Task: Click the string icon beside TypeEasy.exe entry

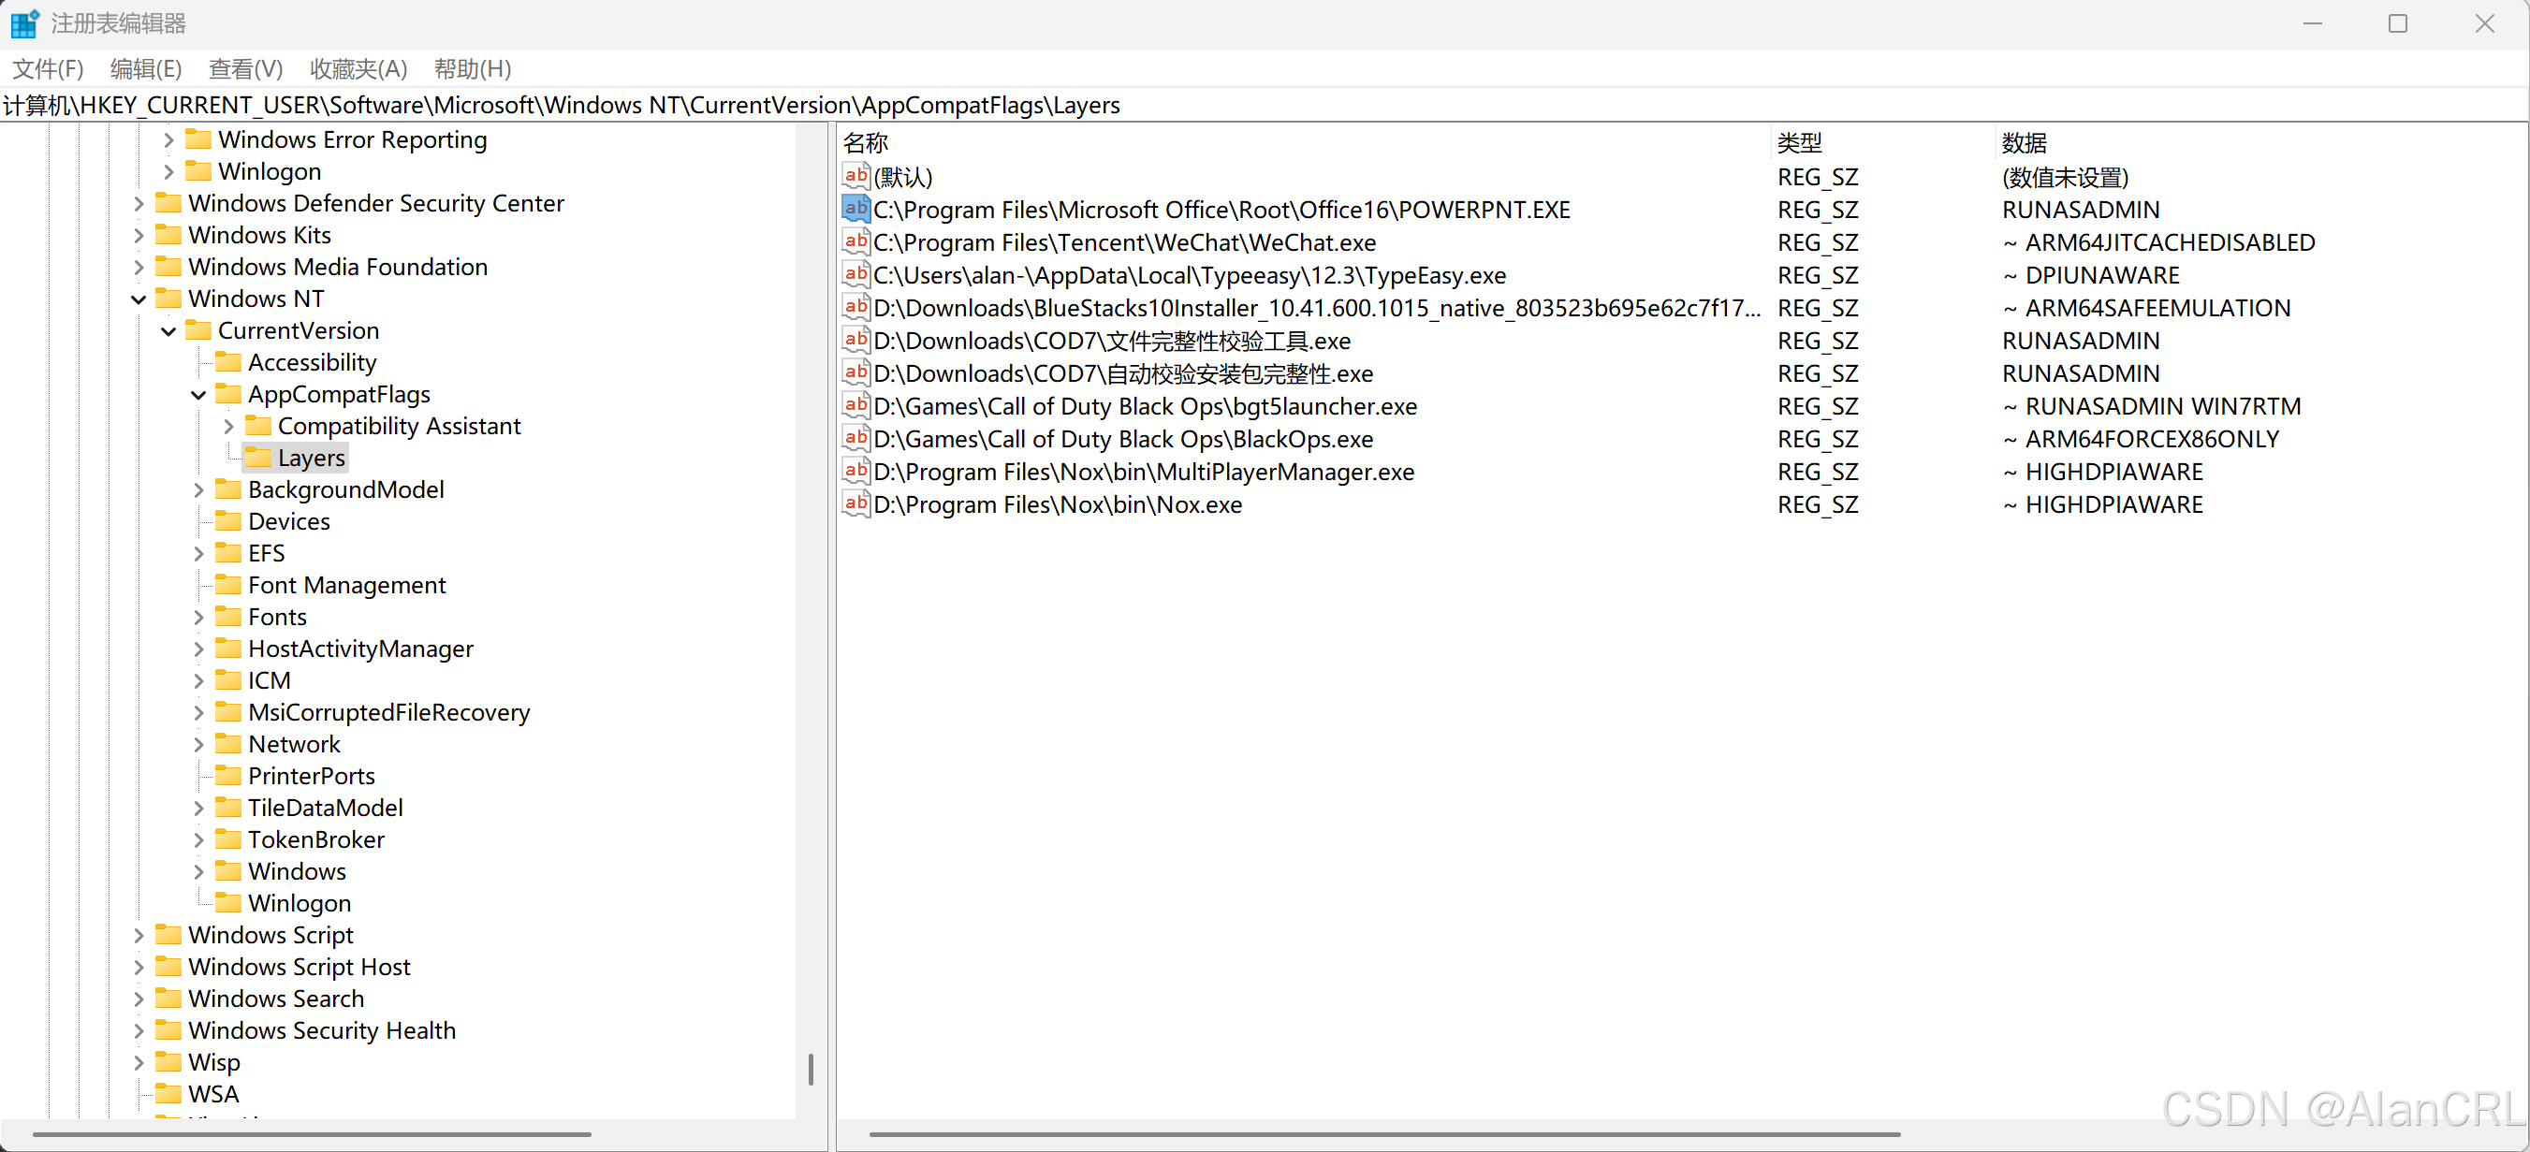Action: point(856,274)
